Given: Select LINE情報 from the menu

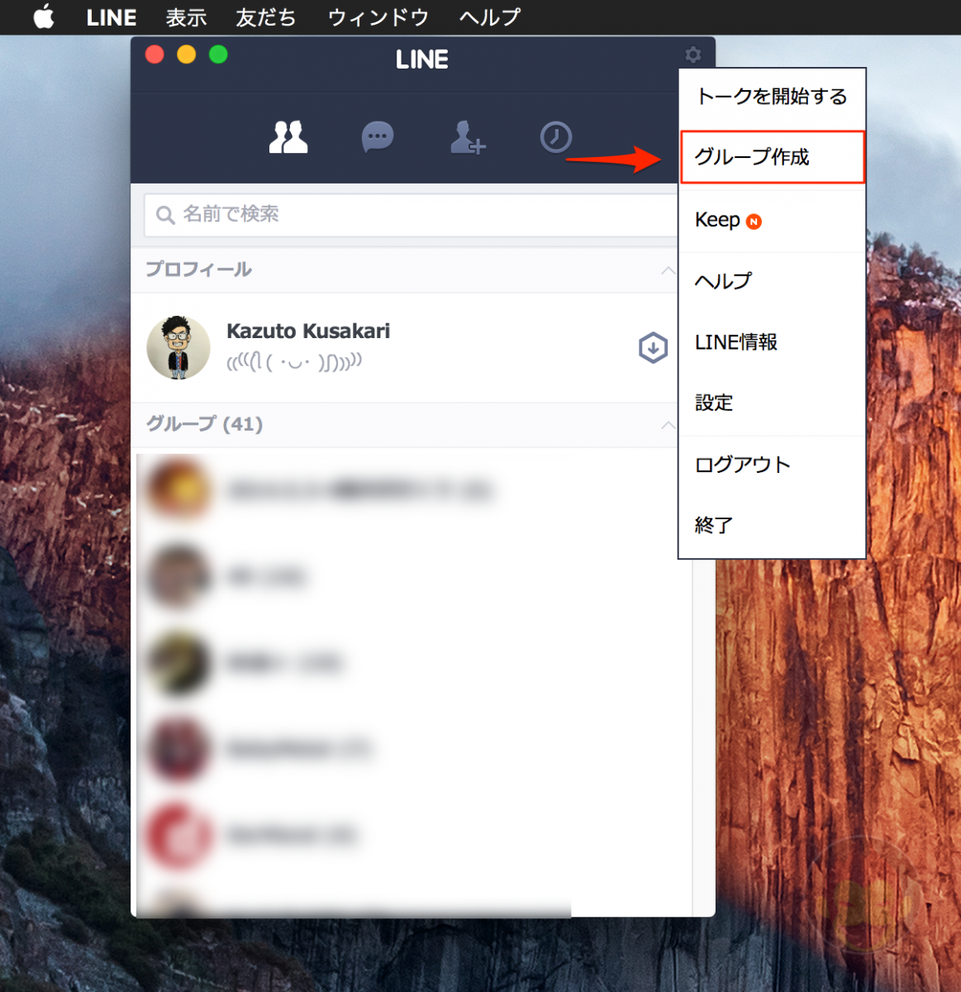Looking at the screenshot, I should 735,342.
